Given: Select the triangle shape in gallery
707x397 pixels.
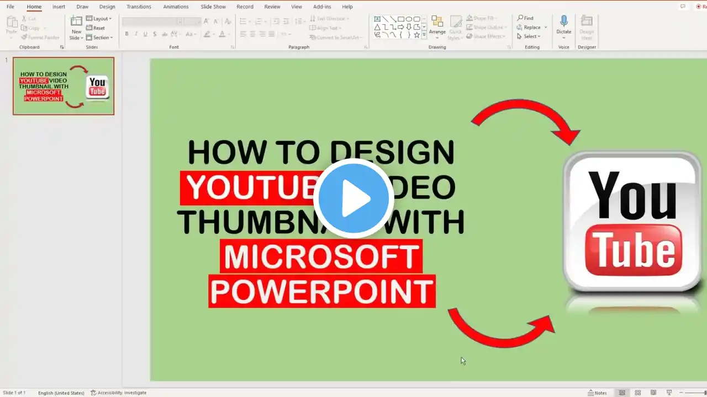Looking at the screenshot, I should (377, 26).
